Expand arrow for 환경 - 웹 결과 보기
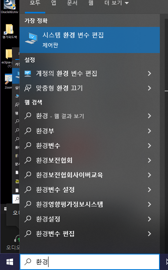168x270 pixels. click(149, 116)
